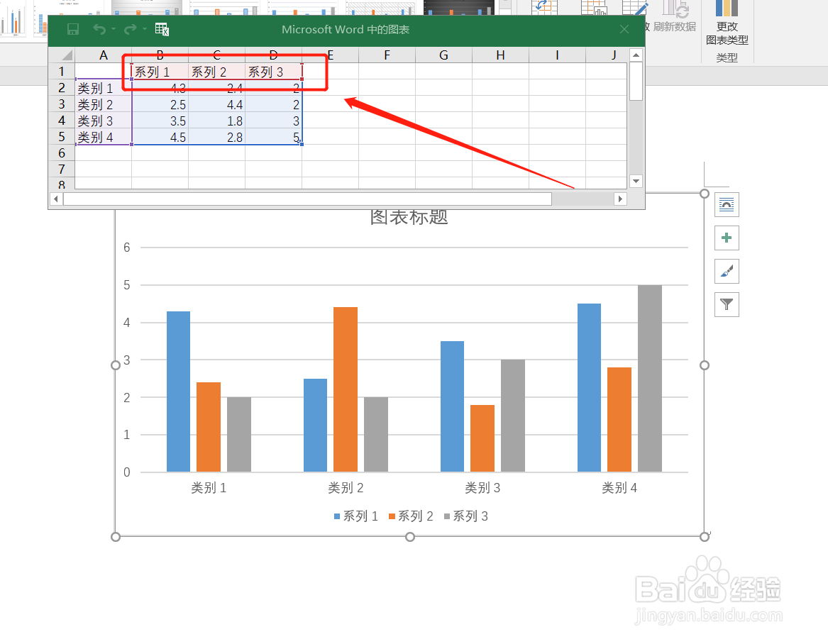Click the cell with value 4.4
This screenshot has width=828, height=644.
(x=216, y=104)
